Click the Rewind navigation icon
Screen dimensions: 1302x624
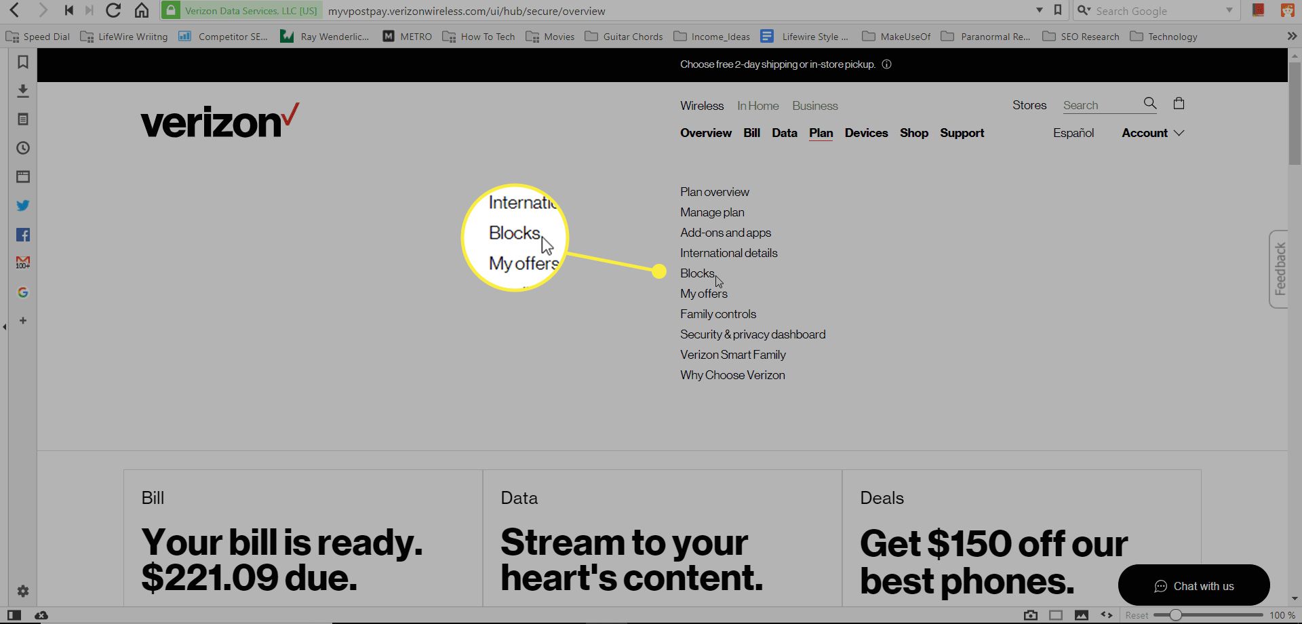(x=68, y=10)
